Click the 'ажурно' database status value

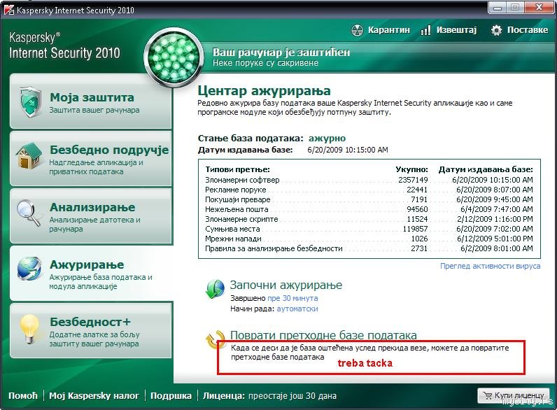pos(327,139)
